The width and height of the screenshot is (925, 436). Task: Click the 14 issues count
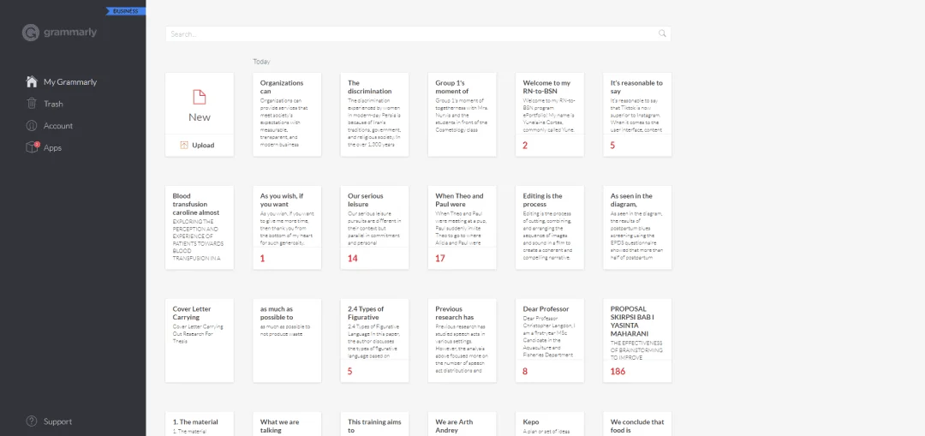(353, 259)
